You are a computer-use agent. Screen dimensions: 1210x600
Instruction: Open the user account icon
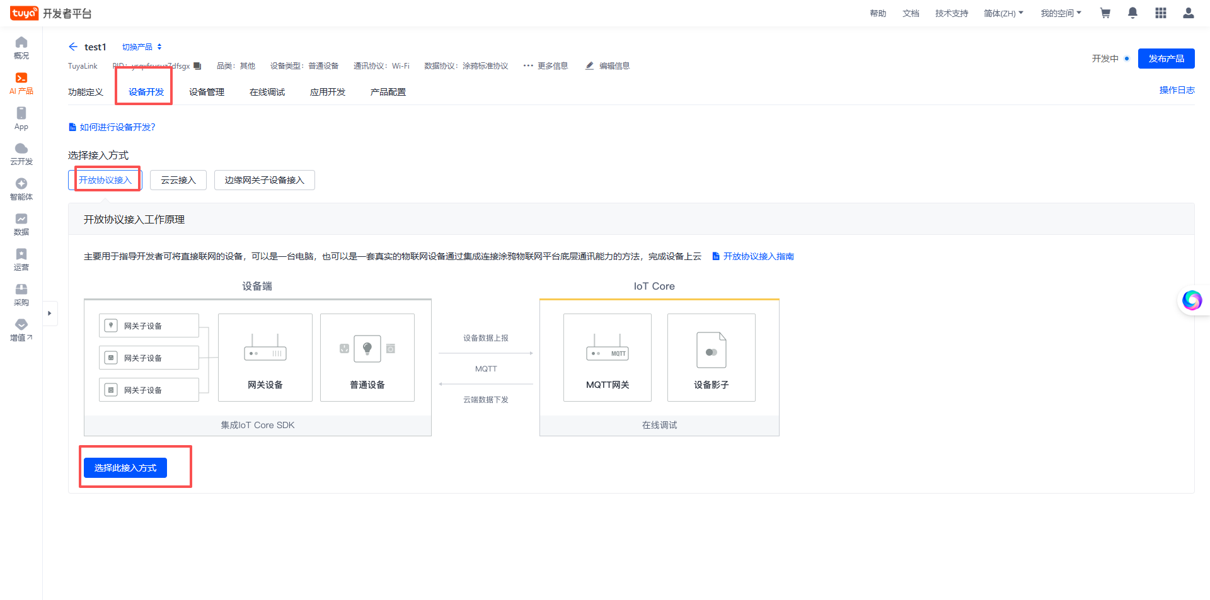[1188, 13]
